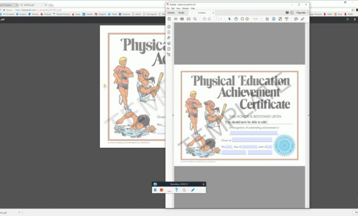Select the Untitled document tab in Acrobat
The image size is (358, 216).
click(x=202, y=13)
